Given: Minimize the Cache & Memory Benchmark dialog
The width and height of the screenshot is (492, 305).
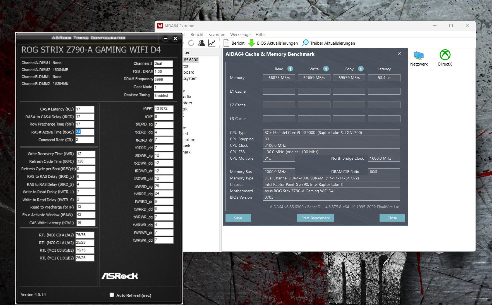Looking at the screenshot, I should pyautogui.click(x=383, y=53).
